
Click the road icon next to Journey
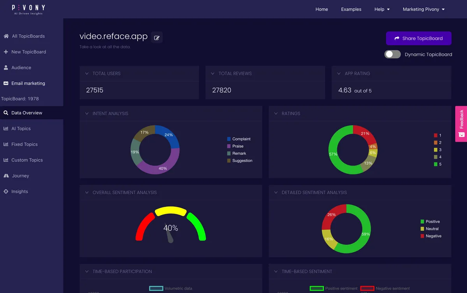[x=6, y=176]
